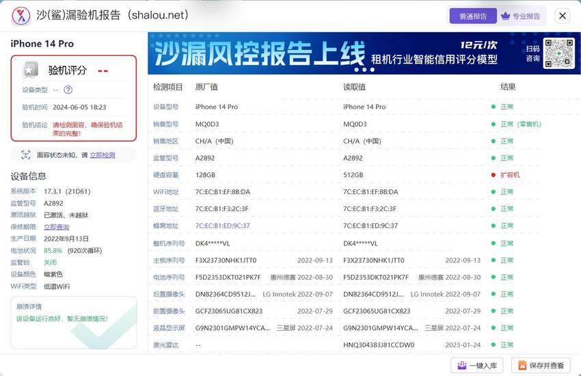This screenshot has height=376, width=581.
Task: Click the battery health 85.8% value
Action: pyautogui.click(x=53, y=251)
